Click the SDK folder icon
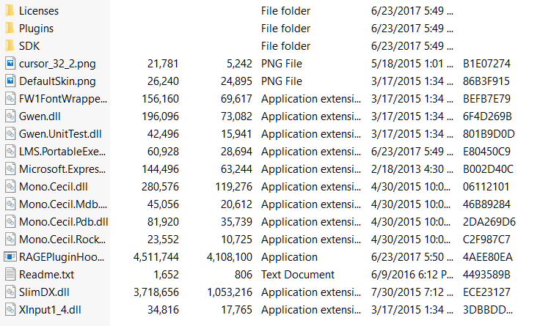 (10, 45)
